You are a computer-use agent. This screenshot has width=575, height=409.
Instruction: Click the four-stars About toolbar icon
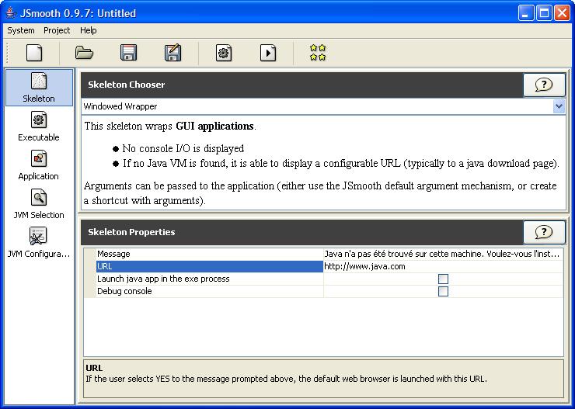point(317,53)
